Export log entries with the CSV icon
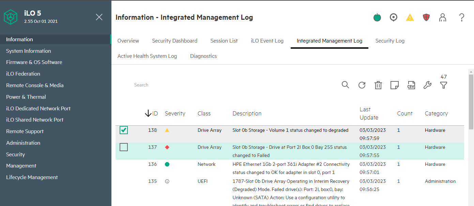The image size is (474, 206). 411,85
